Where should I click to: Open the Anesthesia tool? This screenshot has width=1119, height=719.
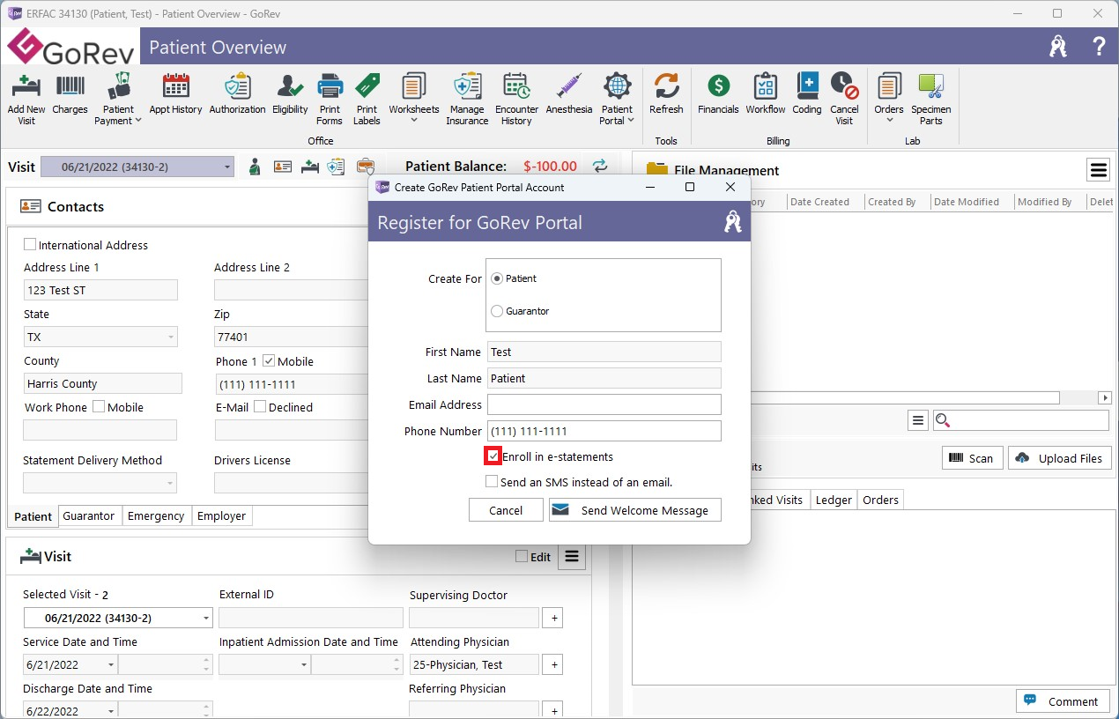pyautogui.click(x=569, y=93)
